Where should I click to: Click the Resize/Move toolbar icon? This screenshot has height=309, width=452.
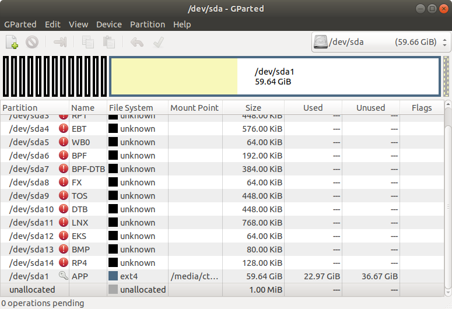(x=60, y=42)
